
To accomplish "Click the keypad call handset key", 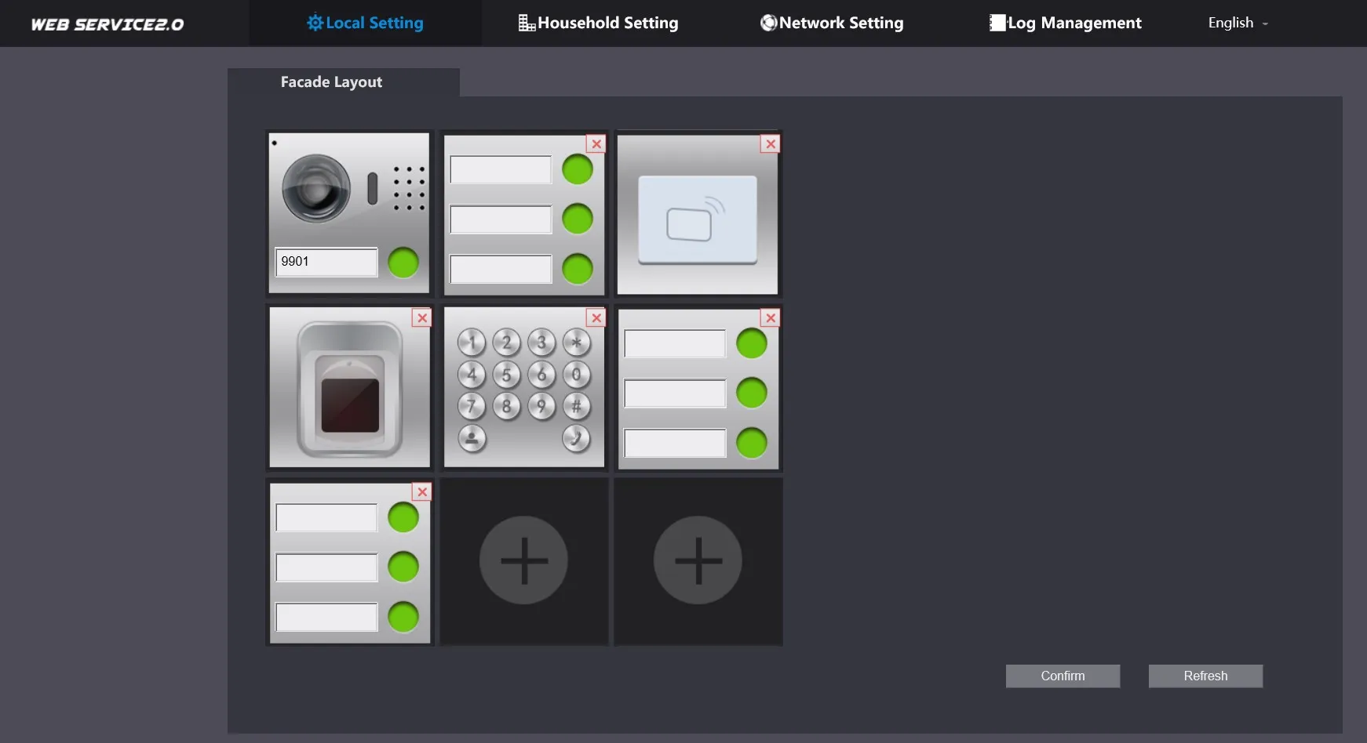I will (576, 438).
